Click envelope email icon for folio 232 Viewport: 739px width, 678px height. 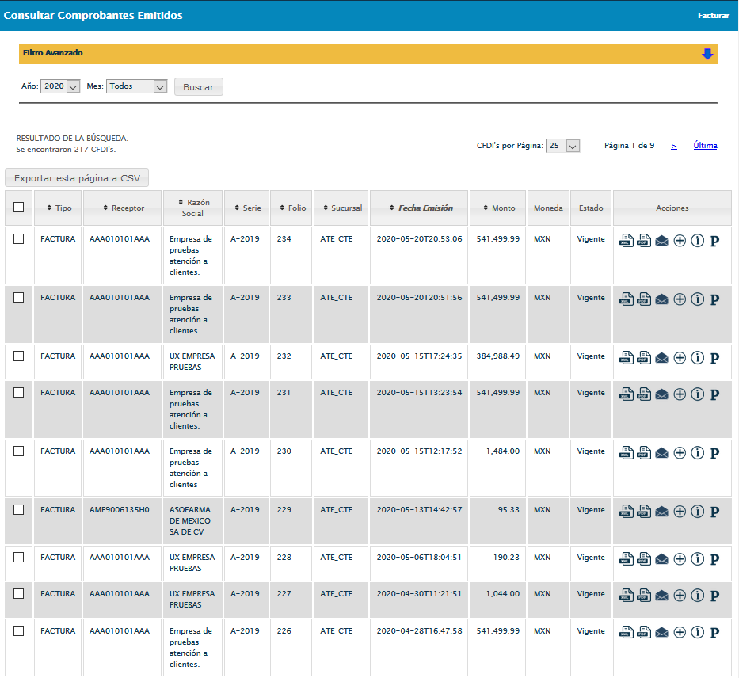coord(661,358)
